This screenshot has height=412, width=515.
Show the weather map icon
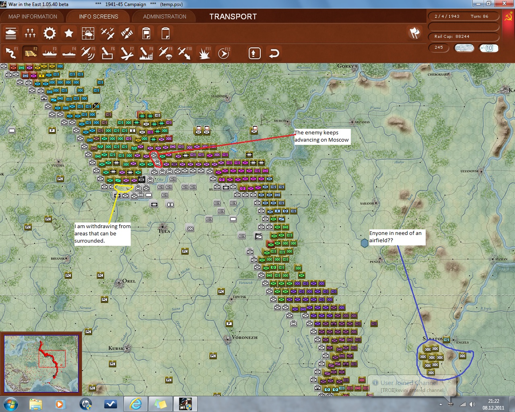88,33
